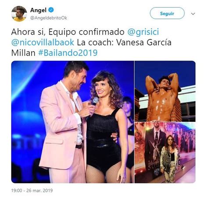The image size is (208, 198).
Task: Follow the account with Seguir button
Action: pyautogui.click(x=167, y=14)
